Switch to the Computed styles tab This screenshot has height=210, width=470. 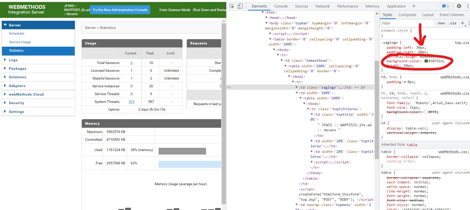click(407, 15)
